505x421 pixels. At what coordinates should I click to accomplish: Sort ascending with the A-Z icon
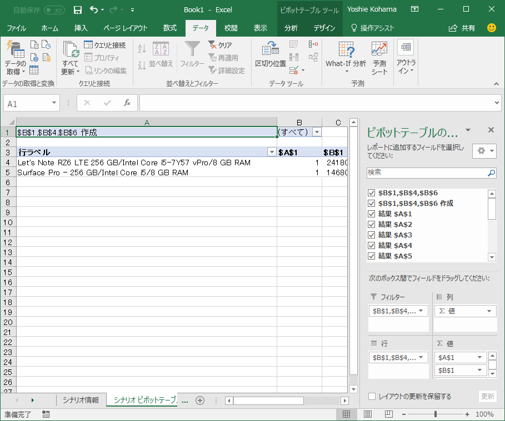pos(142,49)
